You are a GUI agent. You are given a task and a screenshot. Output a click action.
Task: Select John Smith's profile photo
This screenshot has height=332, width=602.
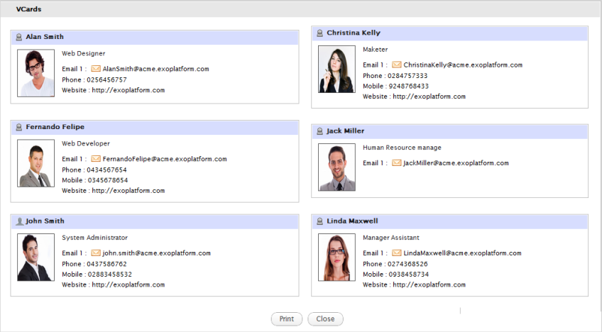click(35, 258)
